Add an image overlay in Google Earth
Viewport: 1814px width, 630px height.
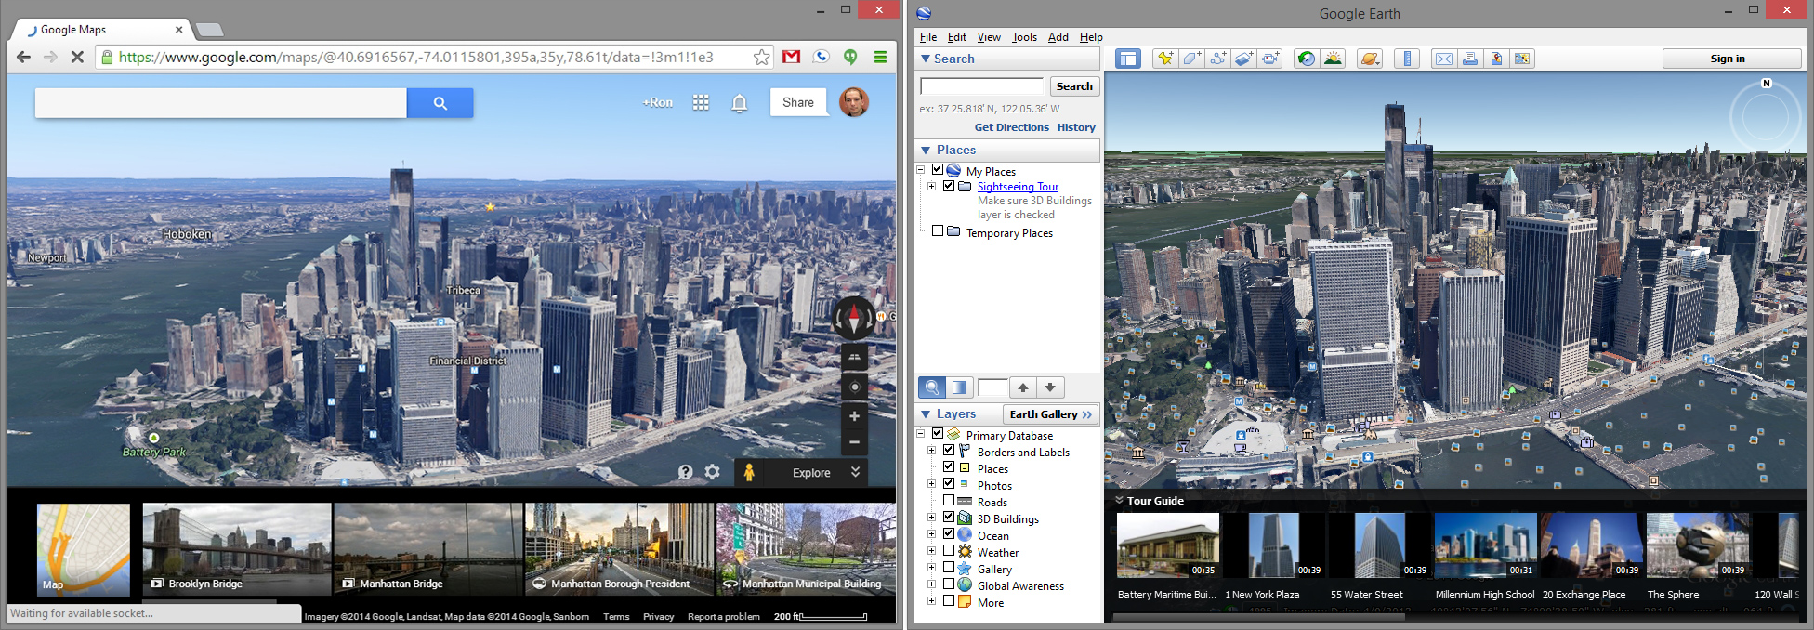click(1244, 59)
